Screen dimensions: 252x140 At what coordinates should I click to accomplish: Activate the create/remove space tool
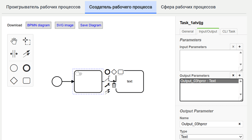click(x=14, y=54)
